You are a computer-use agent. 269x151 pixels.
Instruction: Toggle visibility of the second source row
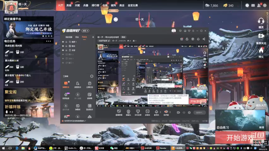click(63, 46)
